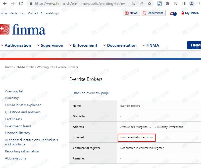Screen dimensions: 201x168
Task: Go back to overview page link
Action: [x=89, y=93]
